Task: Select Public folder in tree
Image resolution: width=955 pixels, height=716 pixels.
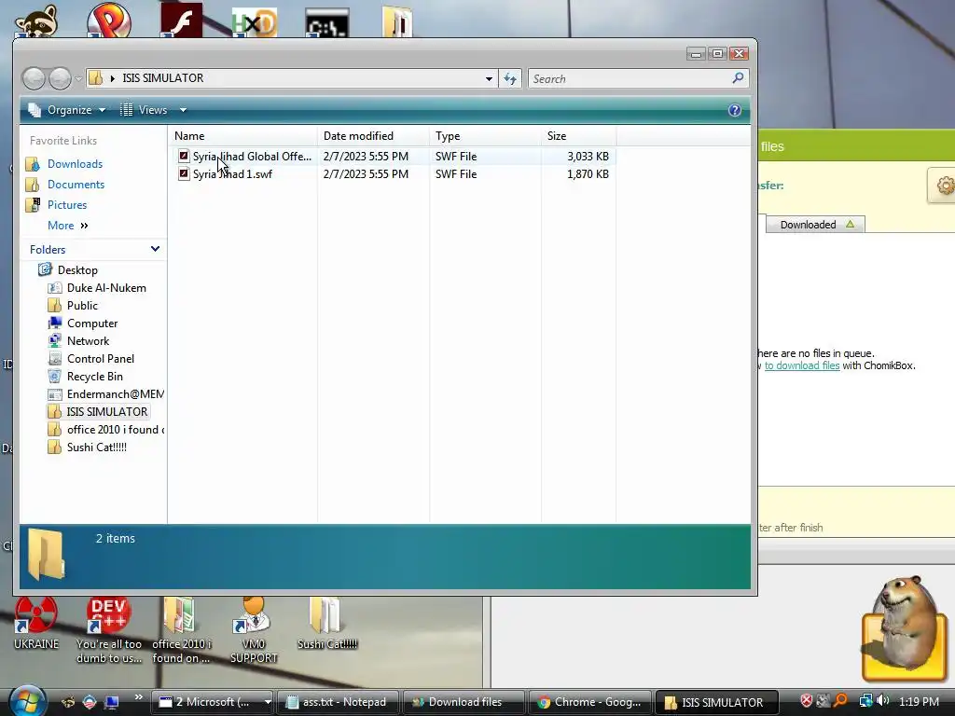Action: point(73,306)
